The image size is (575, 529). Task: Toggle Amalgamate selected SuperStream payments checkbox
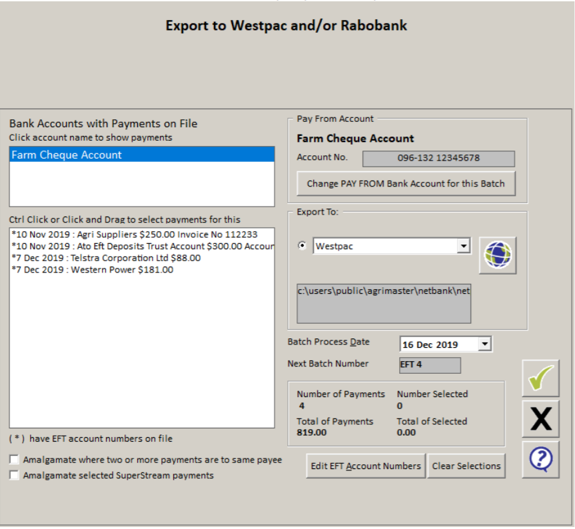pyautogui.click(x=14, y=475)
